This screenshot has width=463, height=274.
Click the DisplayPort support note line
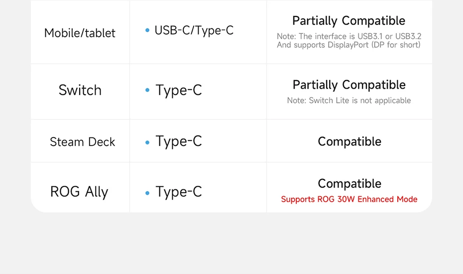[348, 45]
